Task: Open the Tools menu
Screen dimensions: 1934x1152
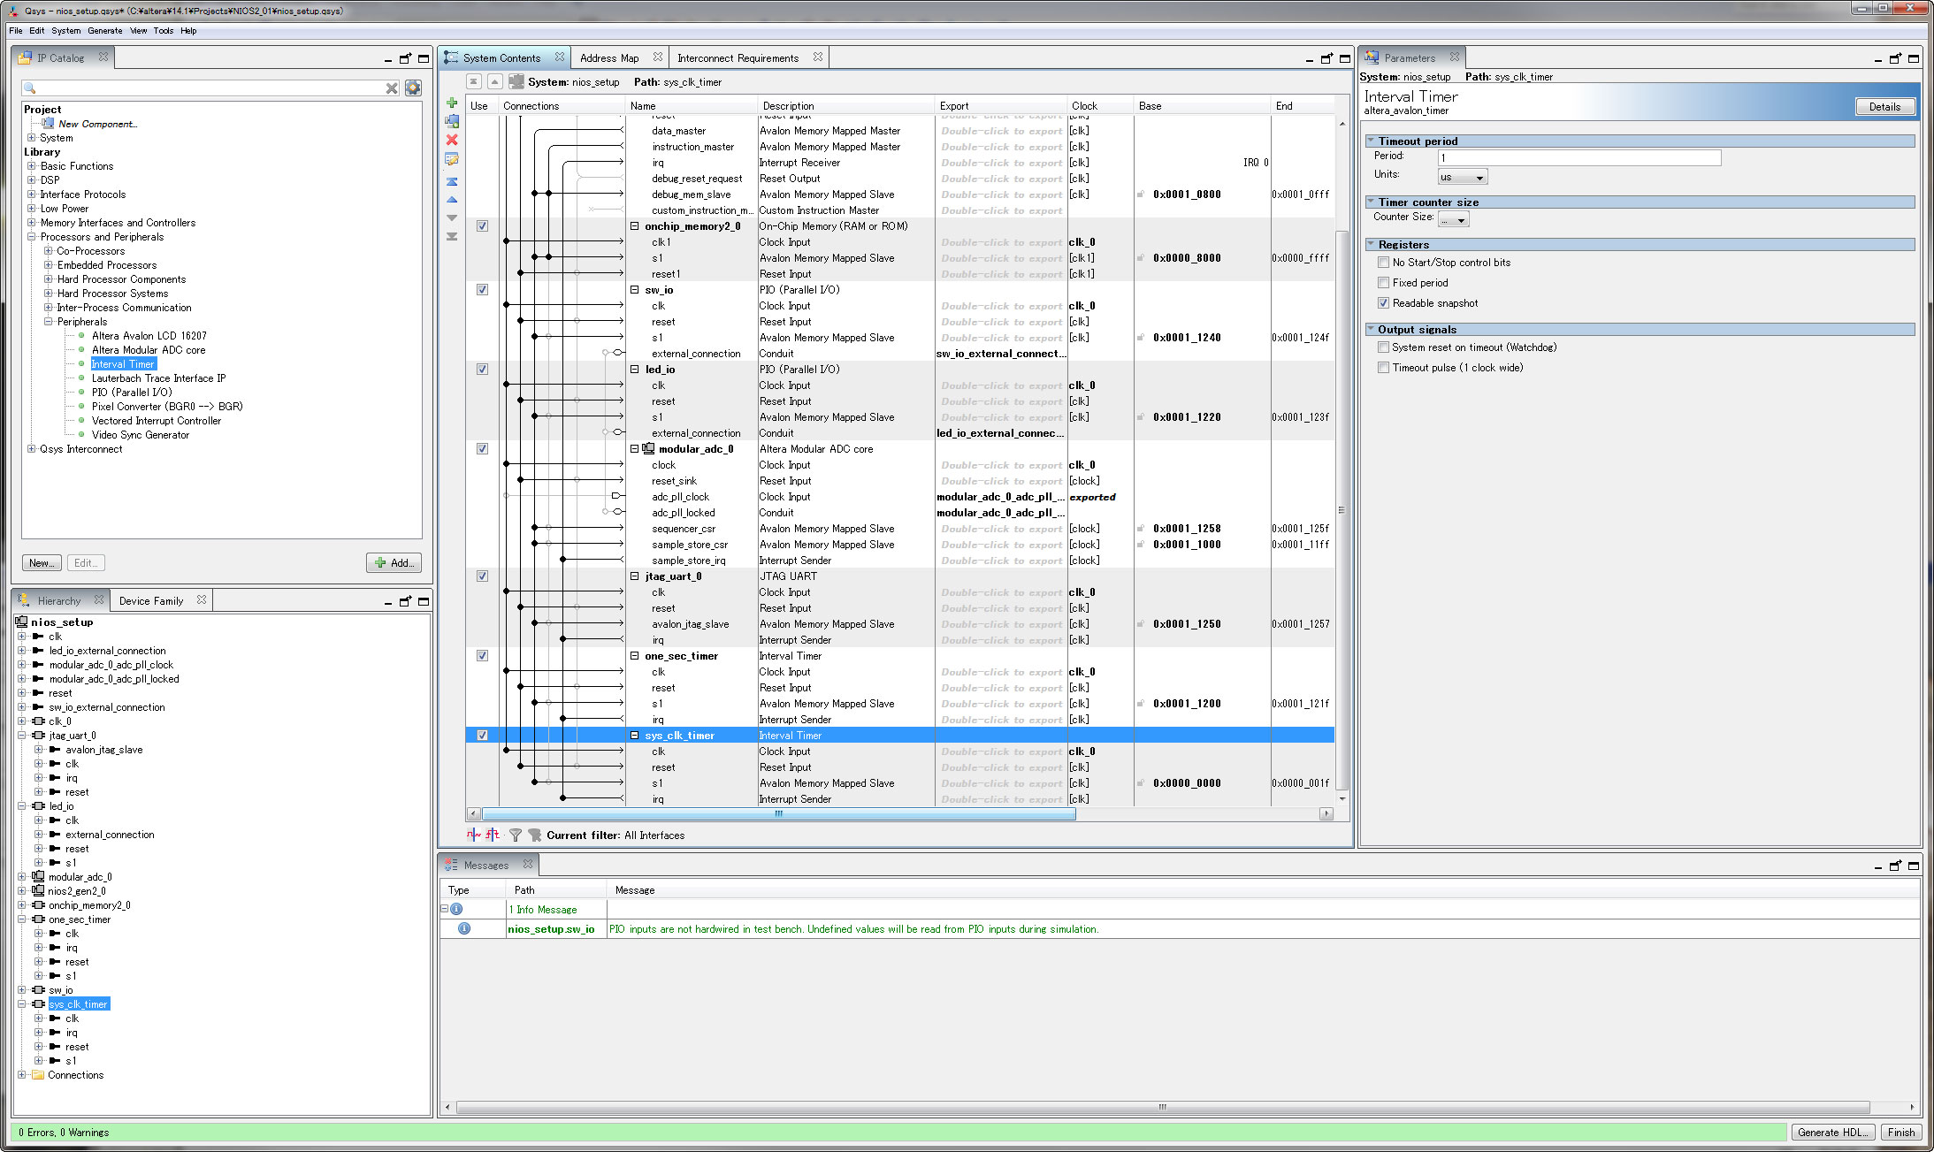Action: 164,30
